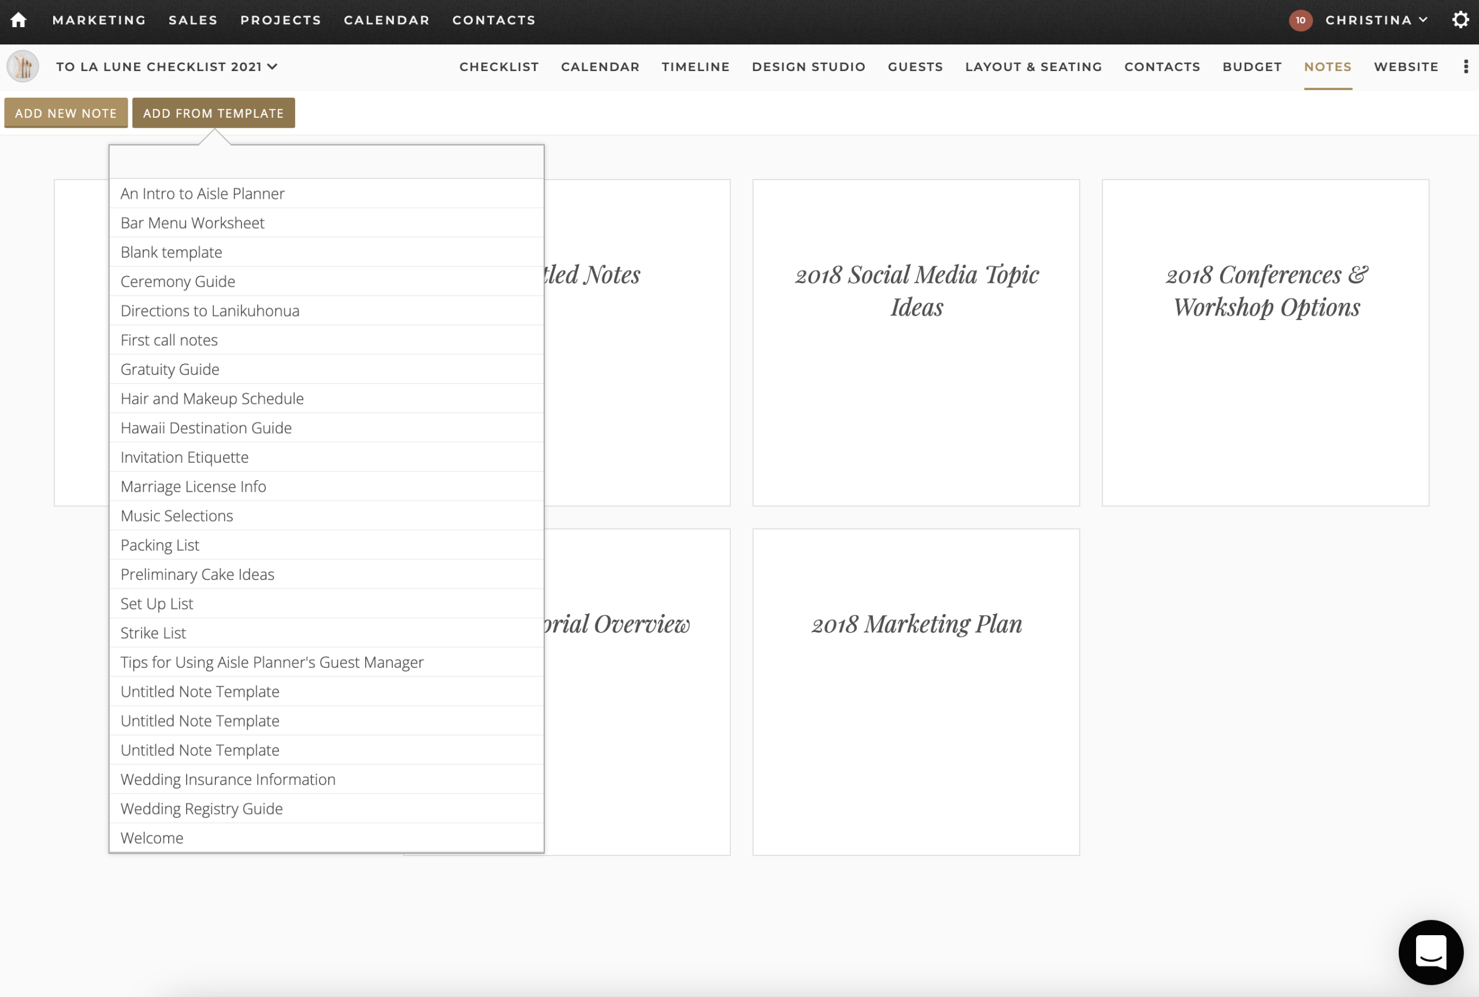This screenshot has height=997, width=1479.
Task: Select Wedding Registry Guide template
Action: (202, 809)
